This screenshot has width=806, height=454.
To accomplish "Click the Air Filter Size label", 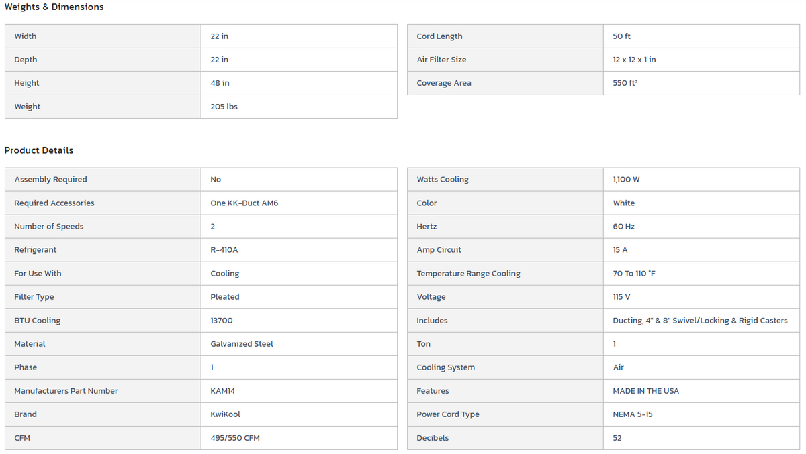I will [x=441, y=60].
